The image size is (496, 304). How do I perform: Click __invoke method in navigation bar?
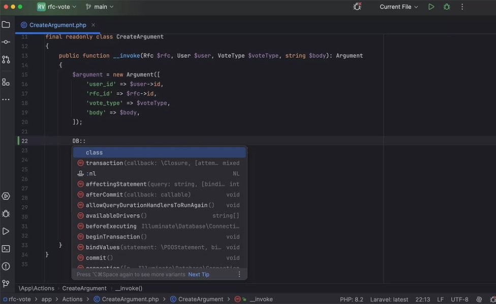tap(254, 299)
